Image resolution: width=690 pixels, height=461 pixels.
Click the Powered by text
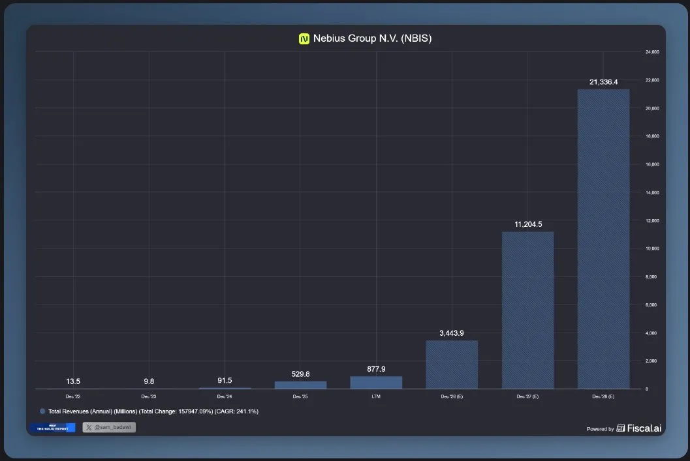[600, 429]
